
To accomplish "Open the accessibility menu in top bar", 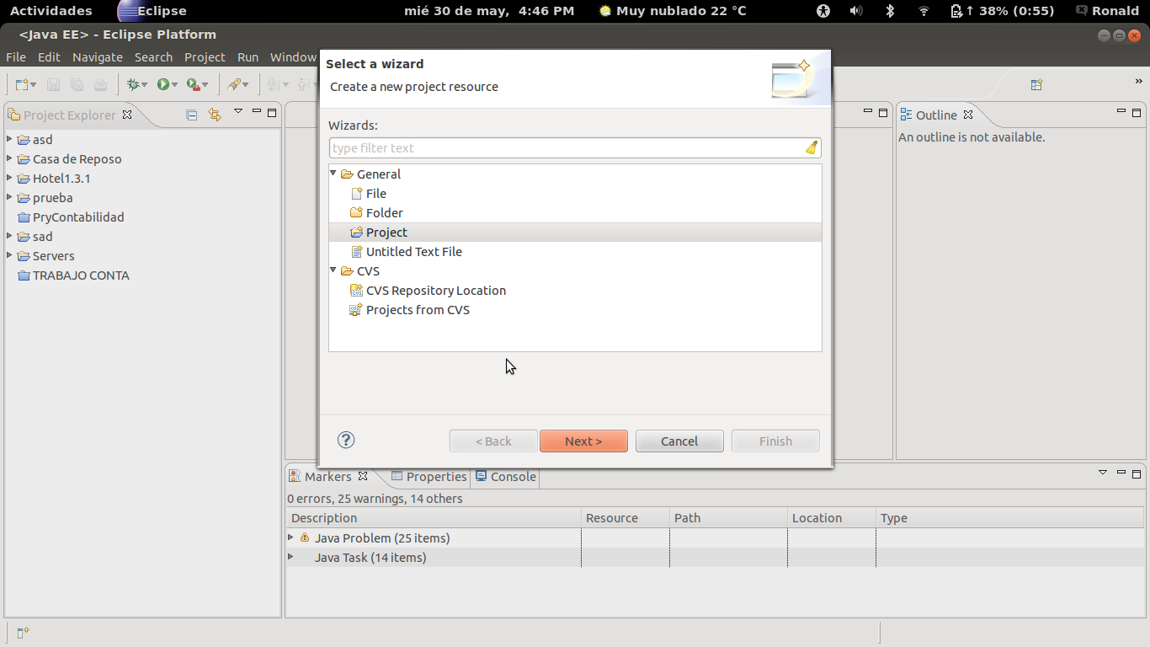I will coord(823,11).
